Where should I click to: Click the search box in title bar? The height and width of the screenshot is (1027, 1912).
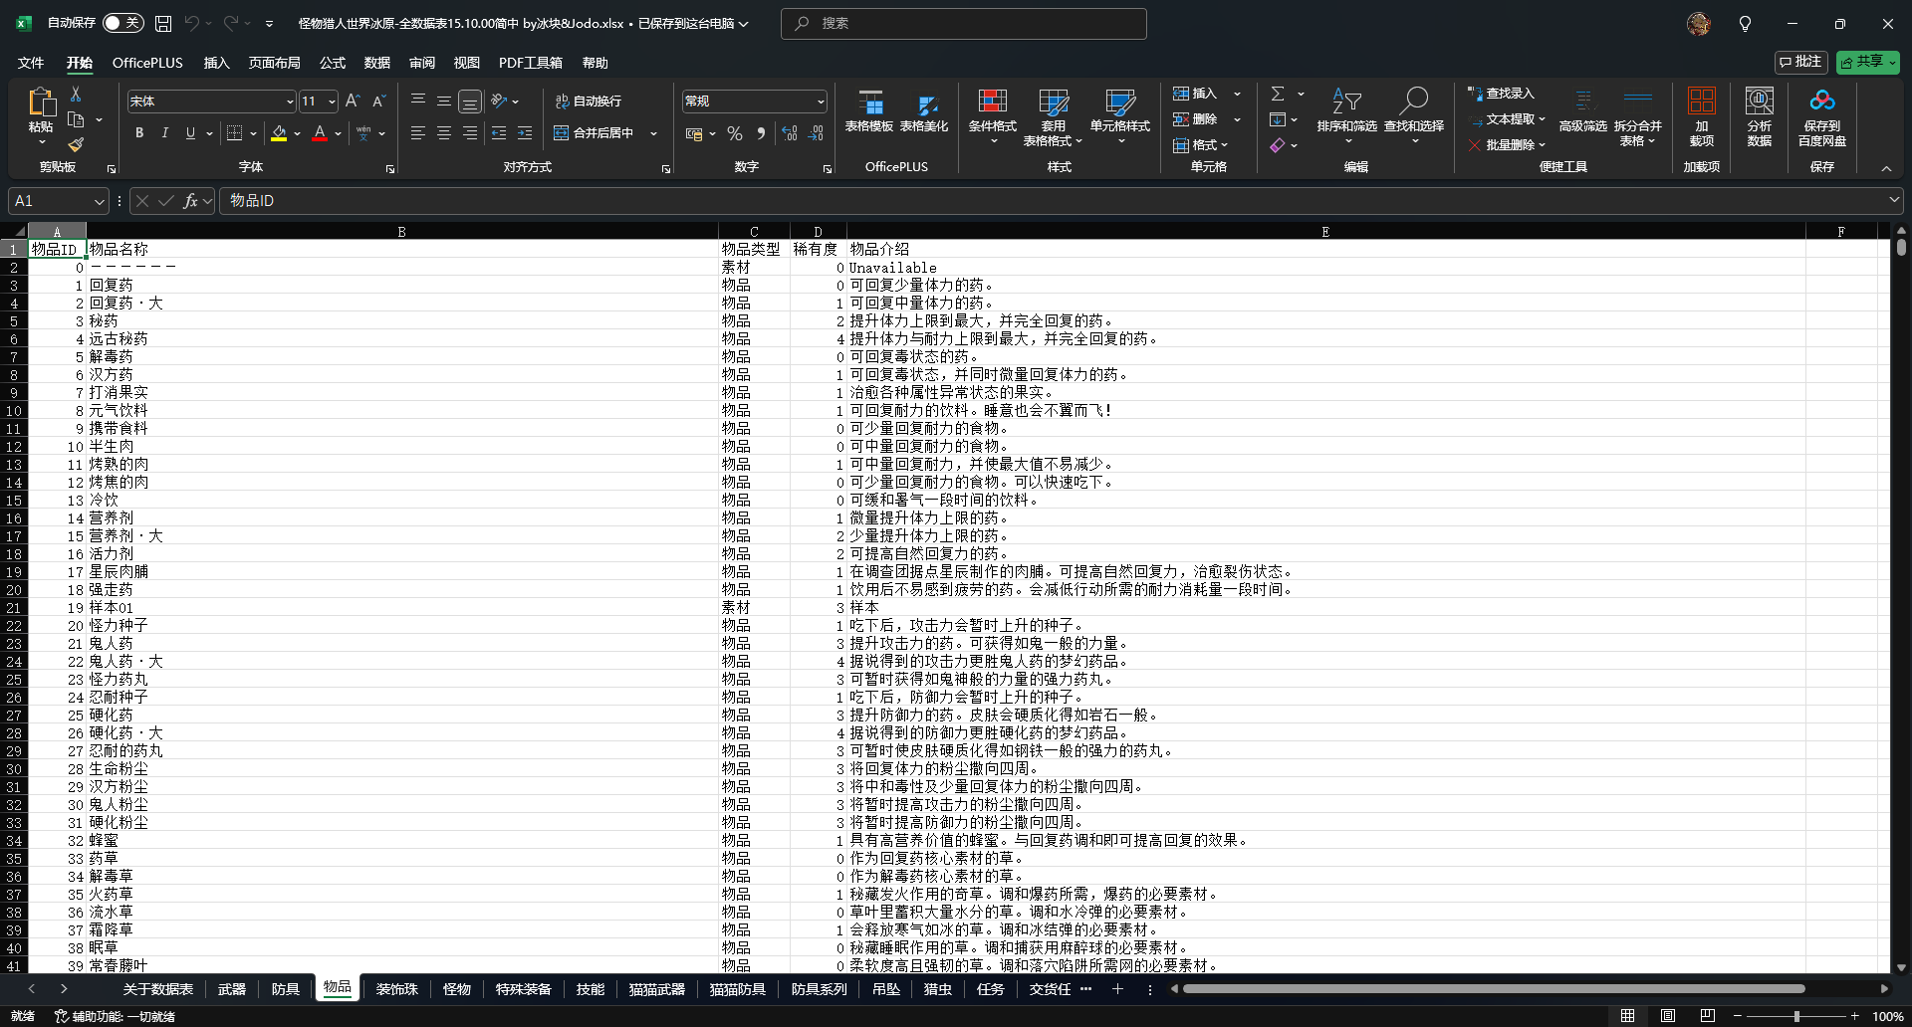tap(963, 23)
